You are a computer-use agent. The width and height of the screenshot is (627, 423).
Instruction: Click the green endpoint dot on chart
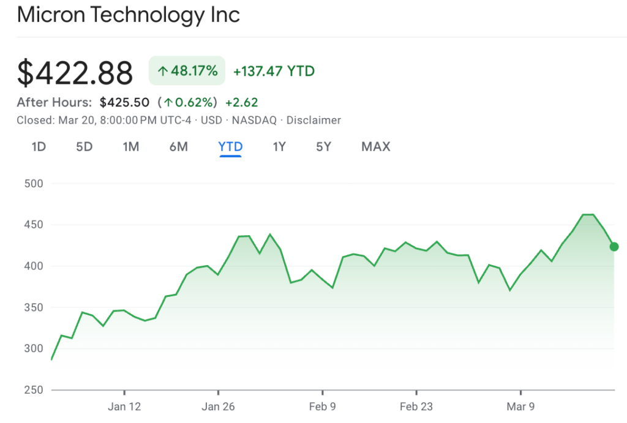coord(614,247)
